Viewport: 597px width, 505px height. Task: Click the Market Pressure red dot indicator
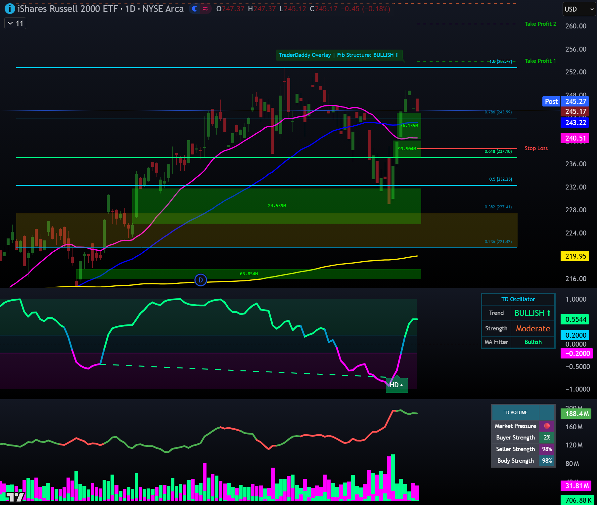[547, 426]
